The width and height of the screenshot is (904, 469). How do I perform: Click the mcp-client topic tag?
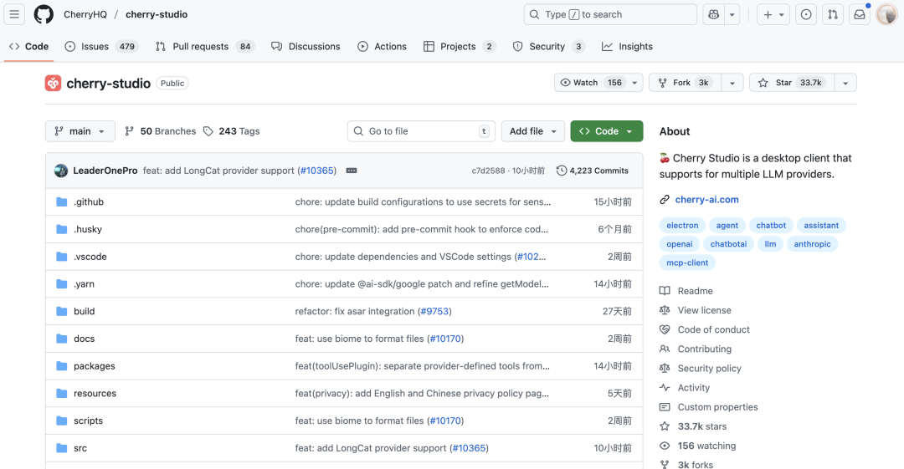click(687, 263)
